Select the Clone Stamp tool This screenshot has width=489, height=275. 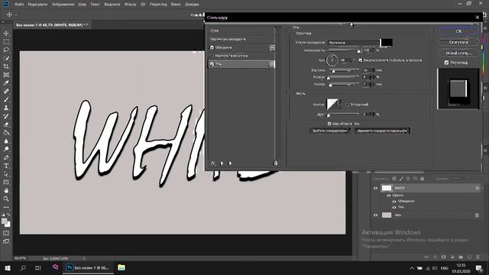(6, 108)
